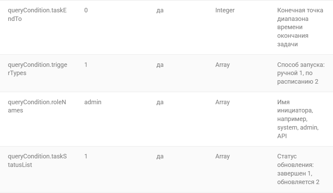
Task: Click "да" in the roleNames row
Action: coord(160,102)
